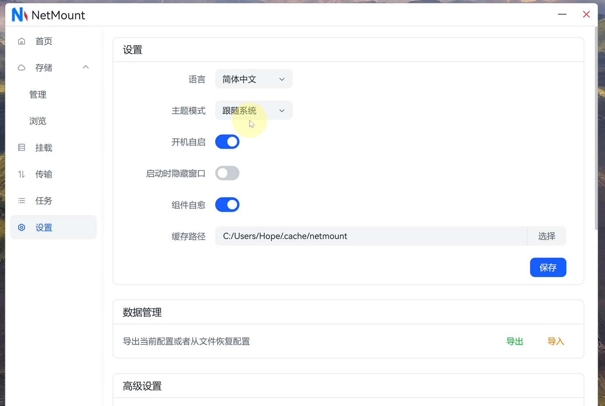Click the 存储 menu label

point(44,68)
